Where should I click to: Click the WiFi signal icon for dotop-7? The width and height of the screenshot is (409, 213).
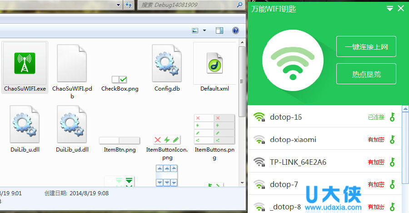point(259,184)
